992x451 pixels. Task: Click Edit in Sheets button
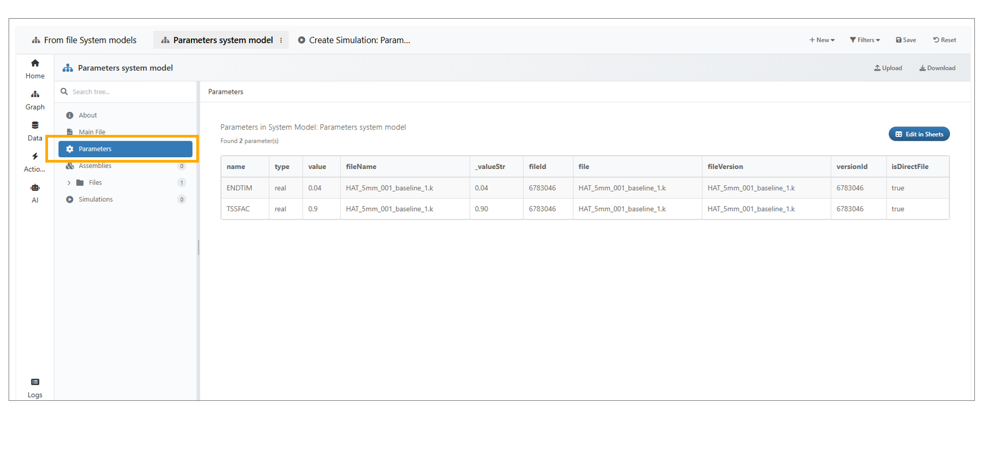click(x=919, y=134)
